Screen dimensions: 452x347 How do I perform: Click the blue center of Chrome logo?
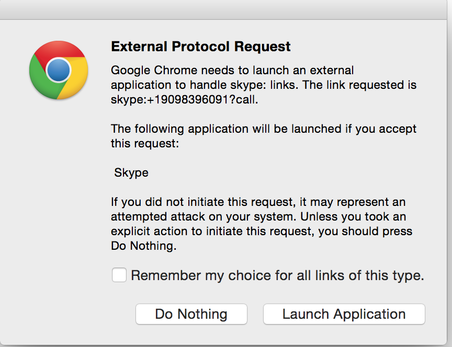click(59, 70)
